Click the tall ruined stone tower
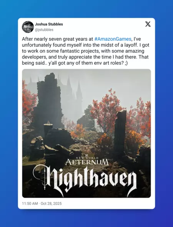Viewport: 173px width, 227px height. click(x=48, y=101)
